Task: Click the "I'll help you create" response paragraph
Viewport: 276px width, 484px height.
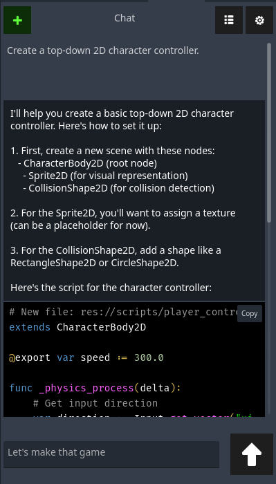Action: tap(122, 120)
